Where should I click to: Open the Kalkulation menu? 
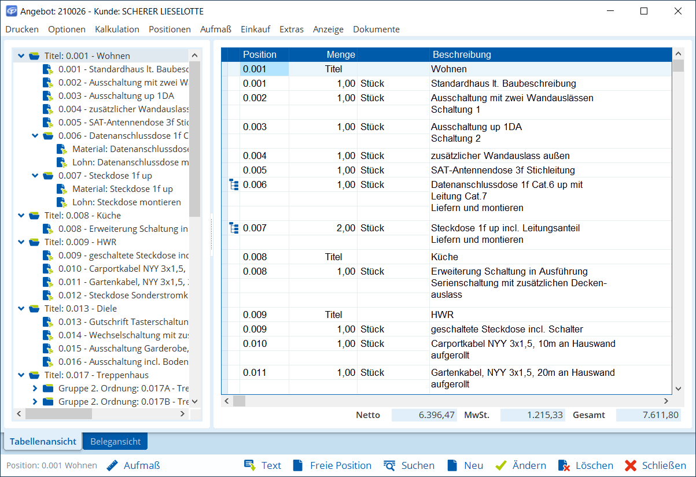tap(117, 29)
